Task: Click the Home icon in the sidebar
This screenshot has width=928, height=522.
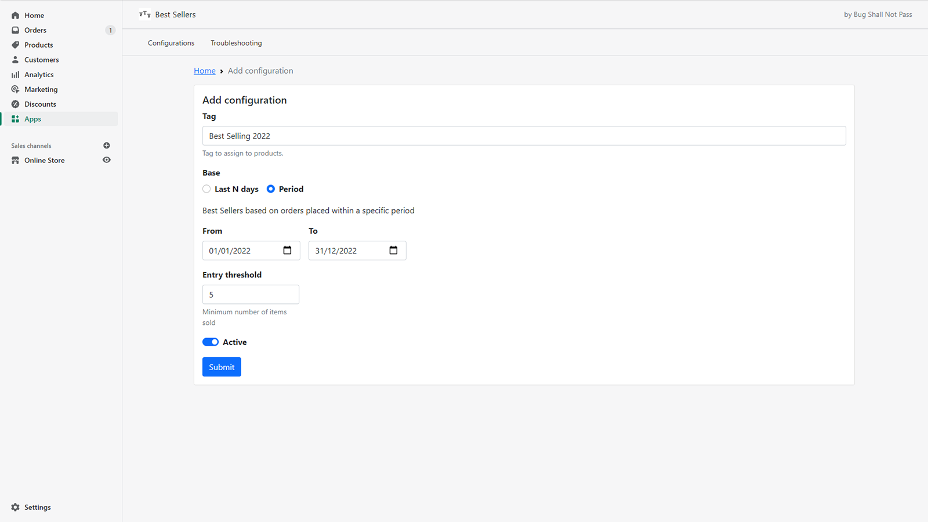Action: [16, 16]
